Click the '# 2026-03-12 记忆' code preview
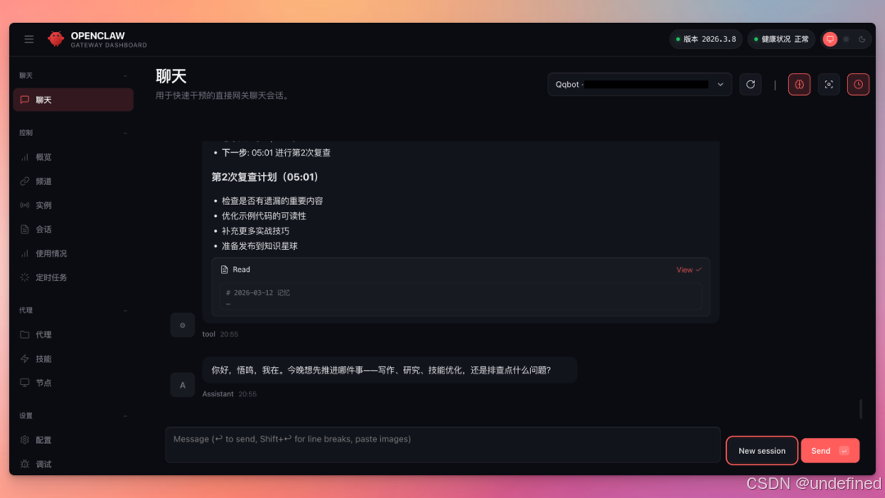Image resolution: width=885 pixels, height=498 pixels. 460,296
